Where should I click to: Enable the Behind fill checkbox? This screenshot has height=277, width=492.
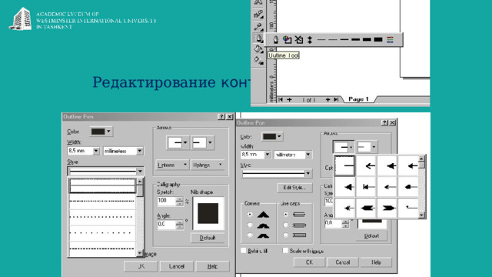point(244,251)
